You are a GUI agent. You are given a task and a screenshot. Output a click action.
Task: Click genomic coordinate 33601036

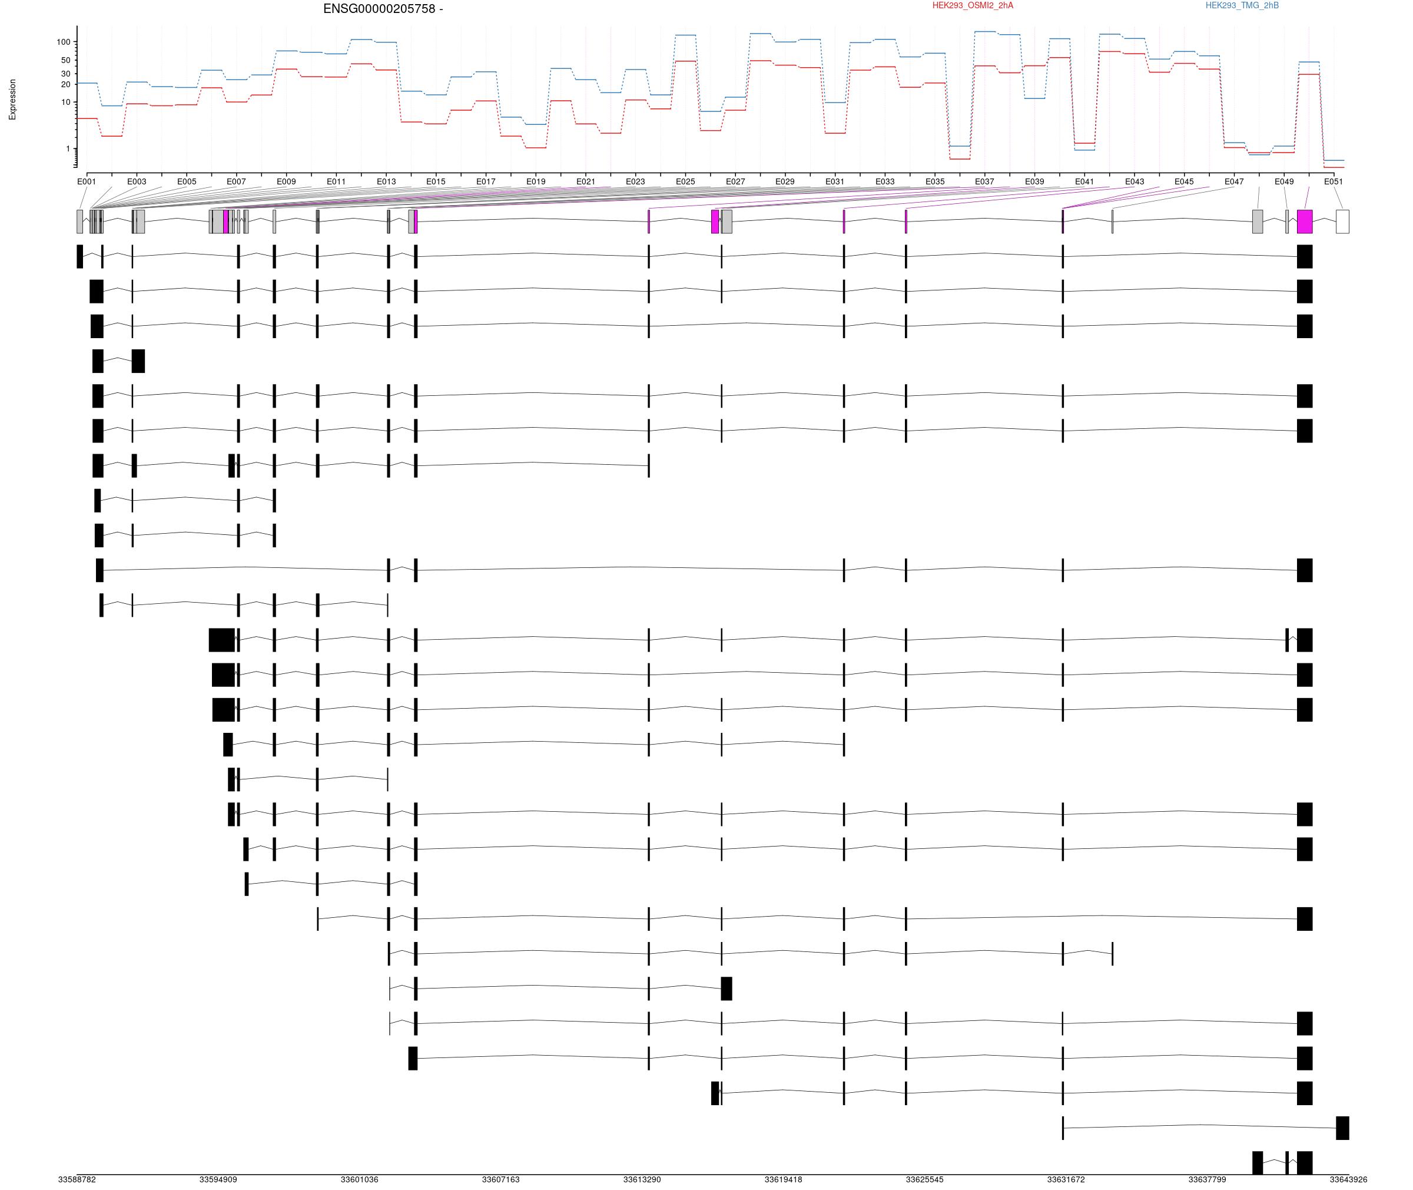(x=359, y=1180)
